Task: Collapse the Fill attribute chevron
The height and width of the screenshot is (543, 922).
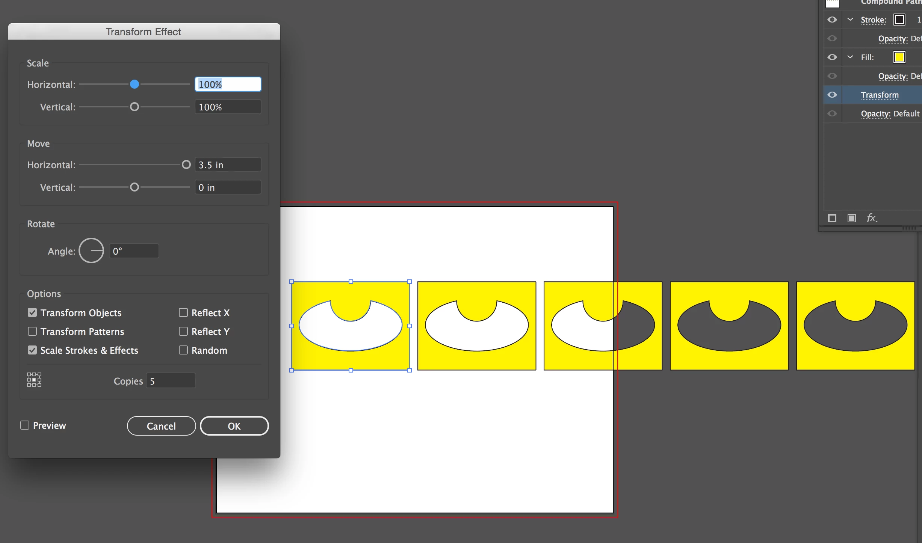Action: point(850,57)
